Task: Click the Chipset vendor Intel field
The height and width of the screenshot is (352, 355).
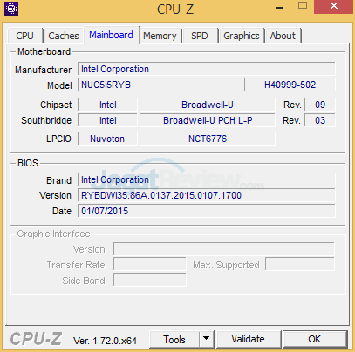Action: pos(107,105)
